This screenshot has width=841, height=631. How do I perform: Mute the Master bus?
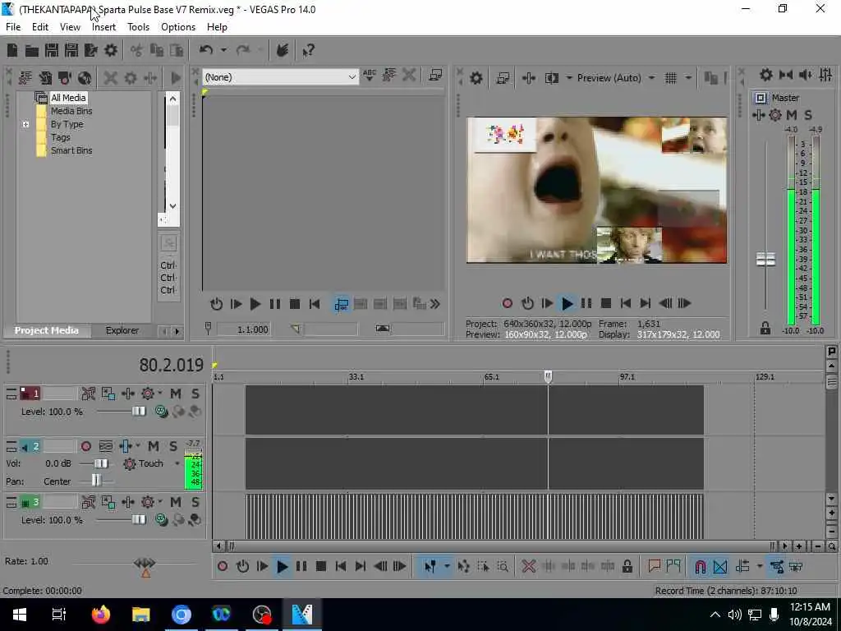tap(792, 115)
